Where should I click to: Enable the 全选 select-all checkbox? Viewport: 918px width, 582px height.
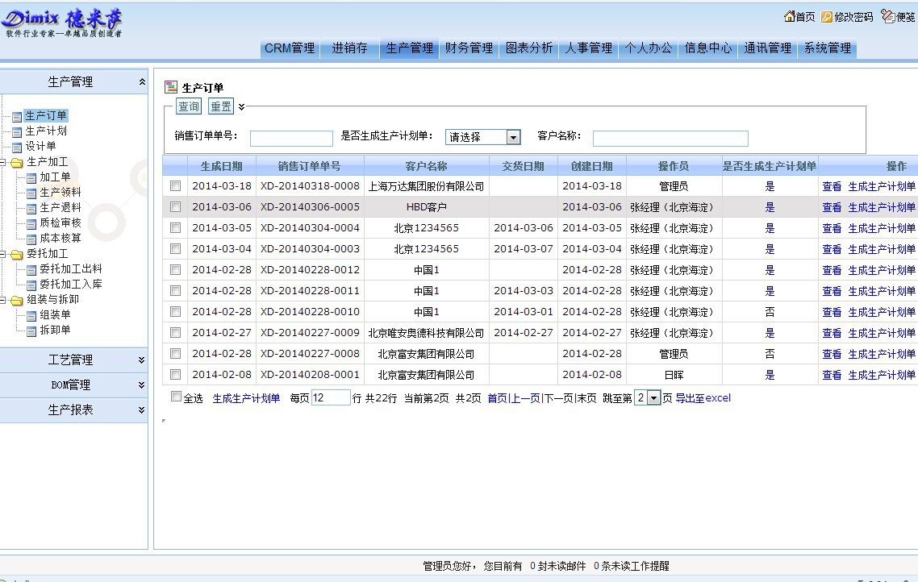point(177,397)
